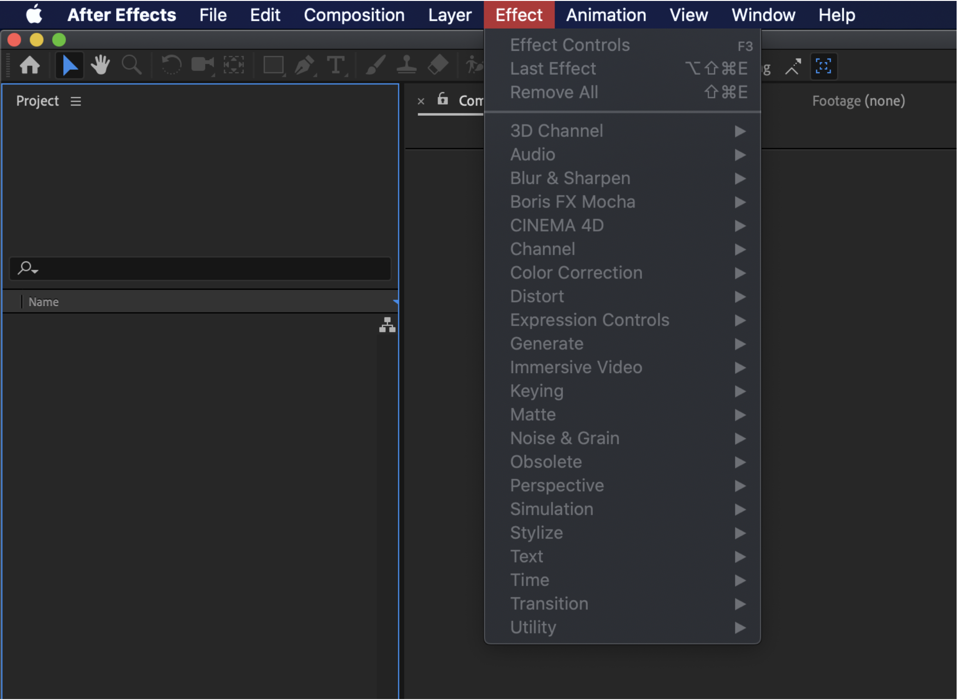The image size is (958, 700).
Task: Open the Animation menu
Action: [606, 15]
